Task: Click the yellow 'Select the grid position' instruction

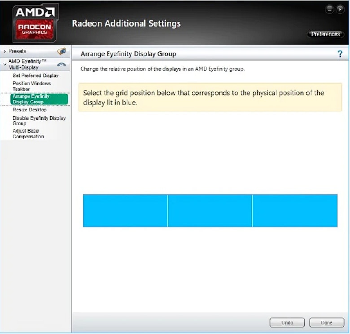Action: [210, 98]
